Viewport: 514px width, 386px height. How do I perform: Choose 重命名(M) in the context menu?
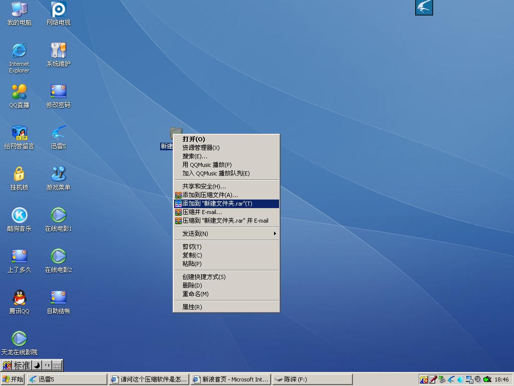tap(195, 294)
